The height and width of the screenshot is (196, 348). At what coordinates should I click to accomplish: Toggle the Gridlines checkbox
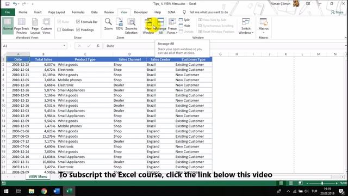point(59,29)
